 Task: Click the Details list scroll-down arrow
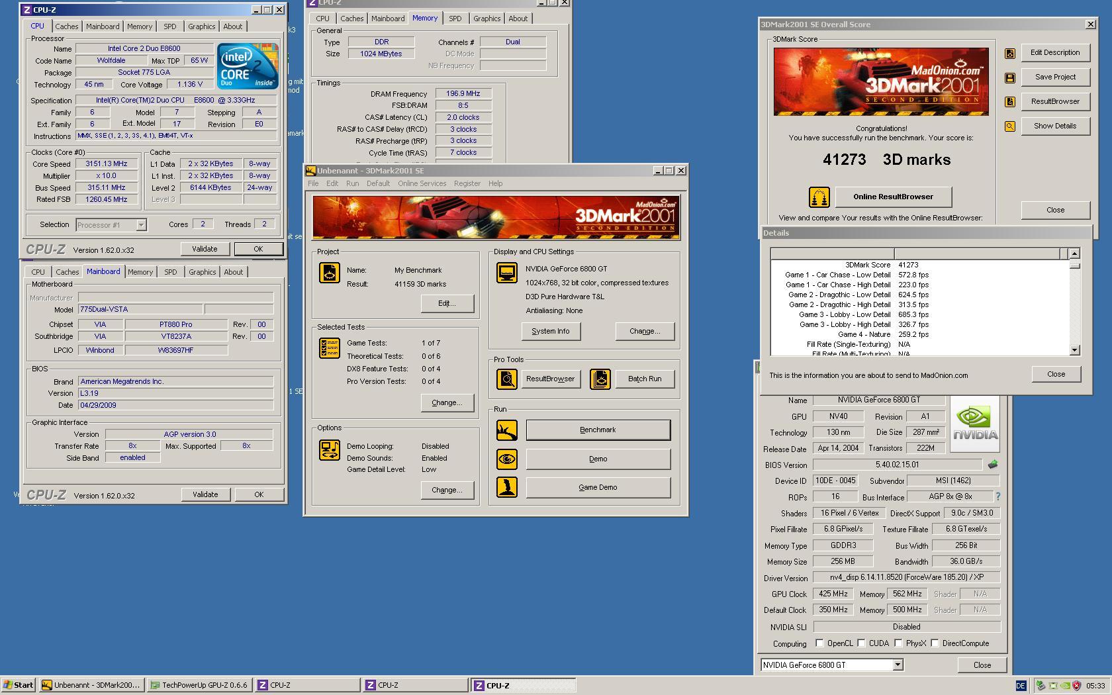coord(1074,350)
